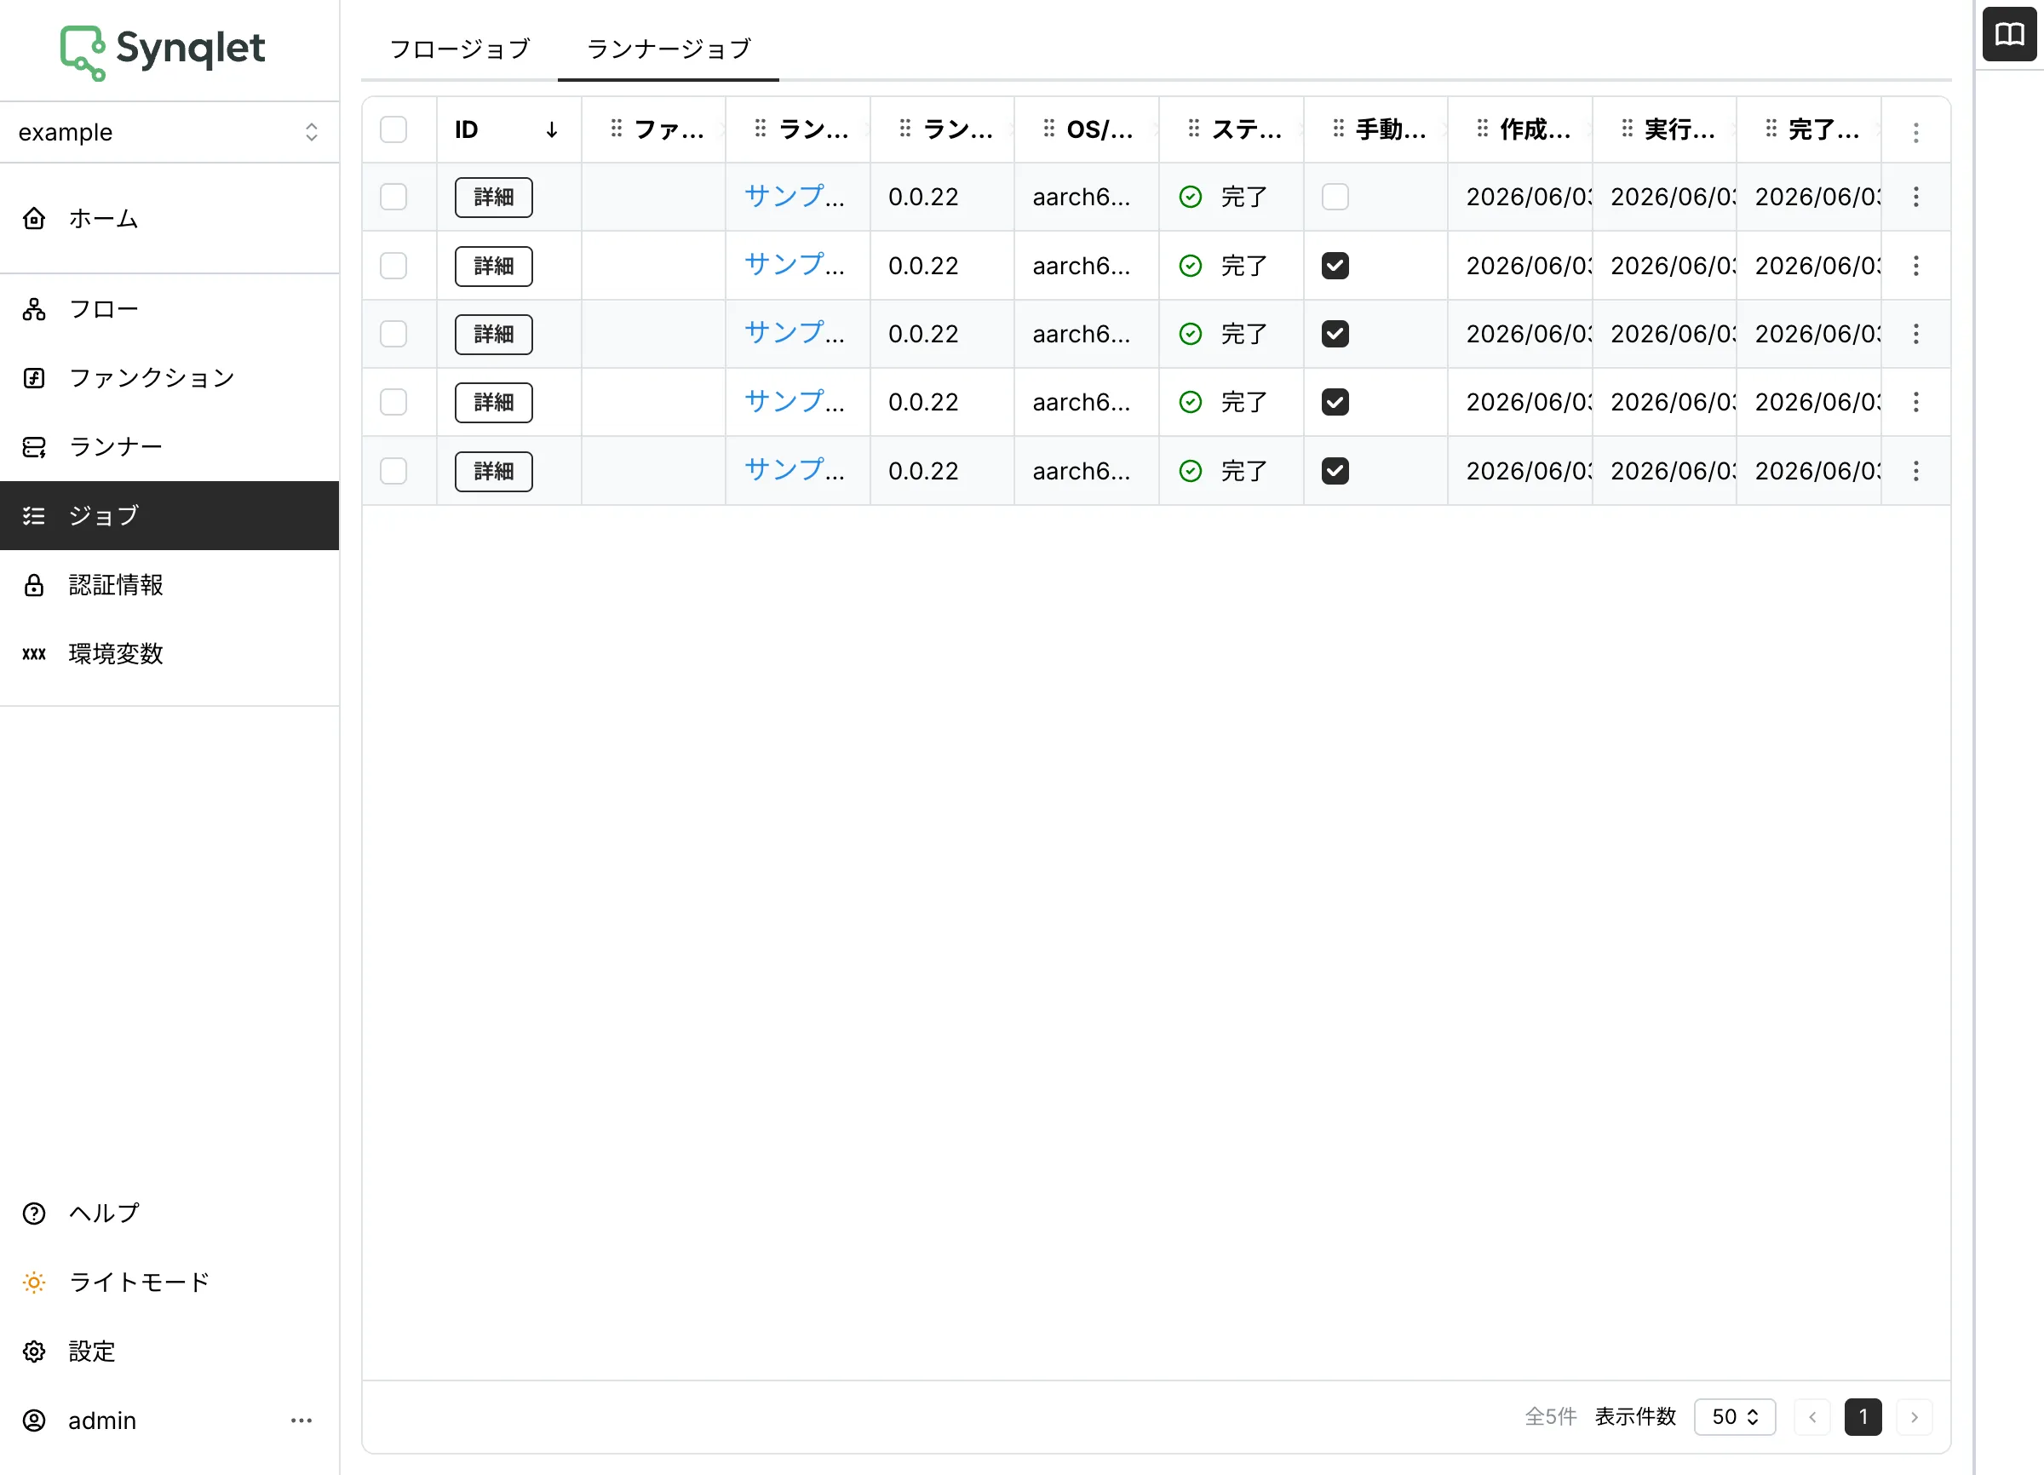Image resolution: width=2044 pixels, height=1475 pixels.
Task: Select second row checkbox
Action: [x=393, y=266]
